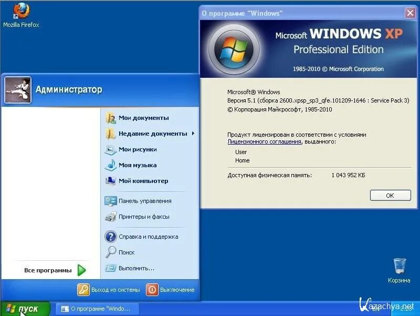Screen dimensions: 420x316
Task: Click the Windows logo orb in About dialog
Action: coord(234,49)
